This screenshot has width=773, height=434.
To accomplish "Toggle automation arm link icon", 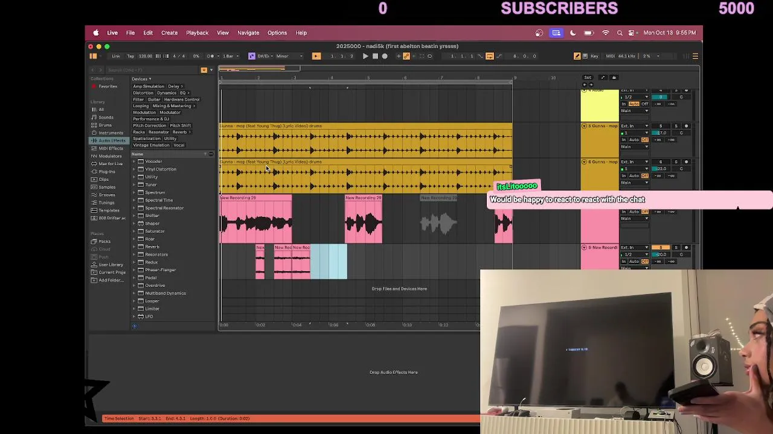I will (406, 56).
